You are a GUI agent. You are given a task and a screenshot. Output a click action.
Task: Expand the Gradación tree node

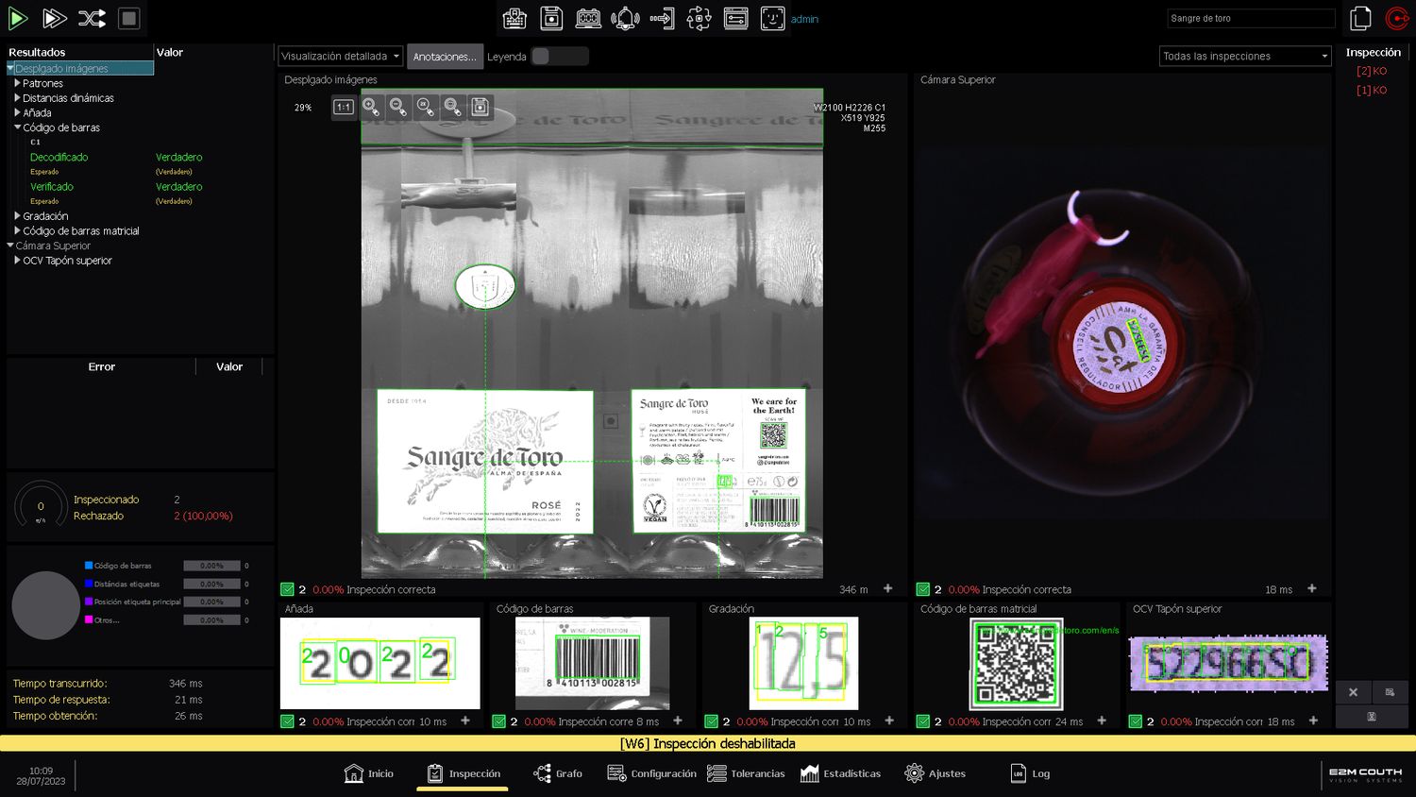click(17, 216)
